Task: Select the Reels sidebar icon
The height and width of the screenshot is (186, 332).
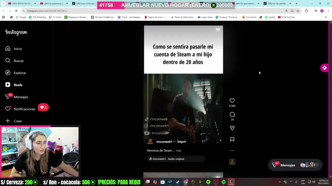Action: [8, 85]
